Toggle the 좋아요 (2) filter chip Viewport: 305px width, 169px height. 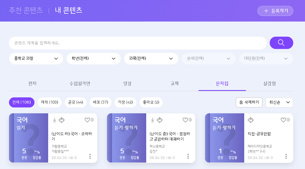pos(151,102)
